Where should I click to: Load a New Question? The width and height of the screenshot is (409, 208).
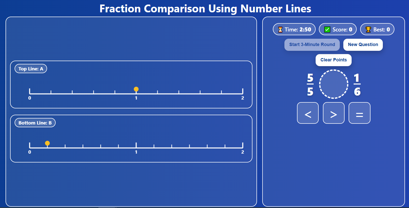point(363,45)
